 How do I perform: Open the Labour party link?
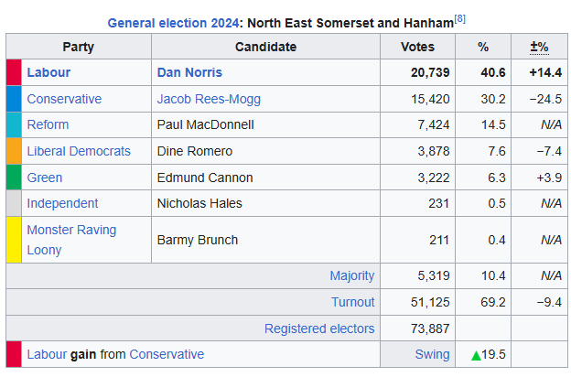pyautogui.click(x=48, y=72)
